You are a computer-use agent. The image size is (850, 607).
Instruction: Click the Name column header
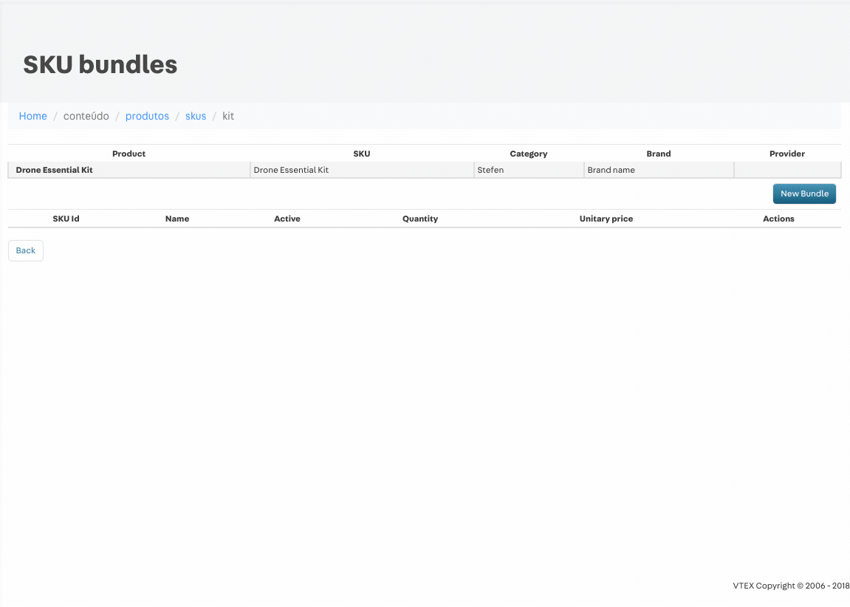(x=177, y=219)
